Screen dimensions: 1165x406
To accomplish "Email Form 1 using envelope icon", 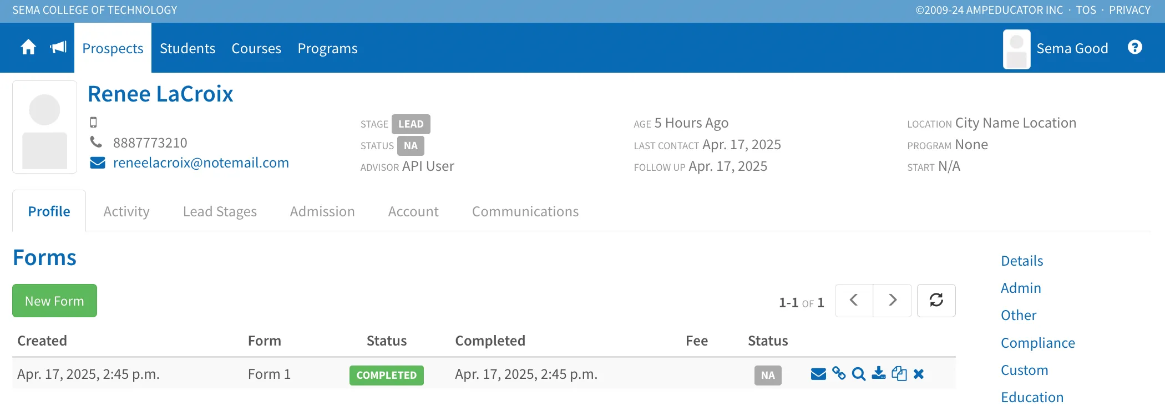I will [818, 374].
